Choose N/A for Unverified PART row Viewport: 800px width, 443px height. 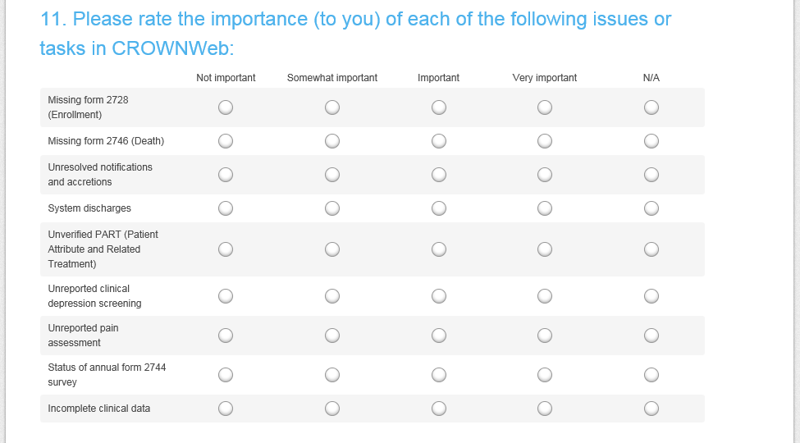(x=651, y=249)
